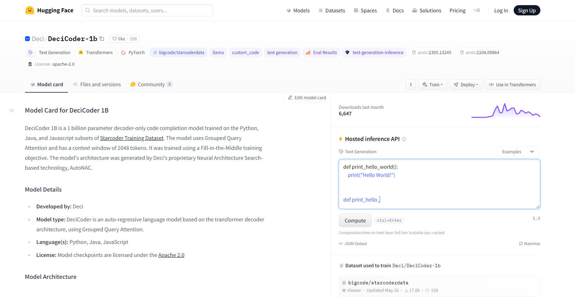Follow the Starcoder Training Dataset link

click(132, 138)
